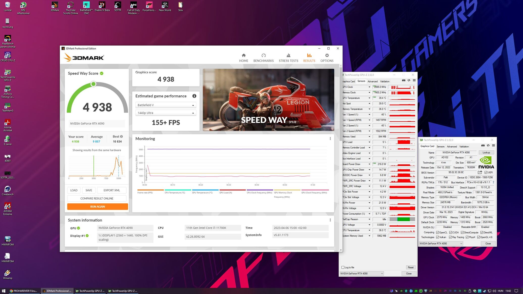Click GPU-Z Sensors window screenshot camera icon
This screenshot has height=294, width=523.
(404, 81)
